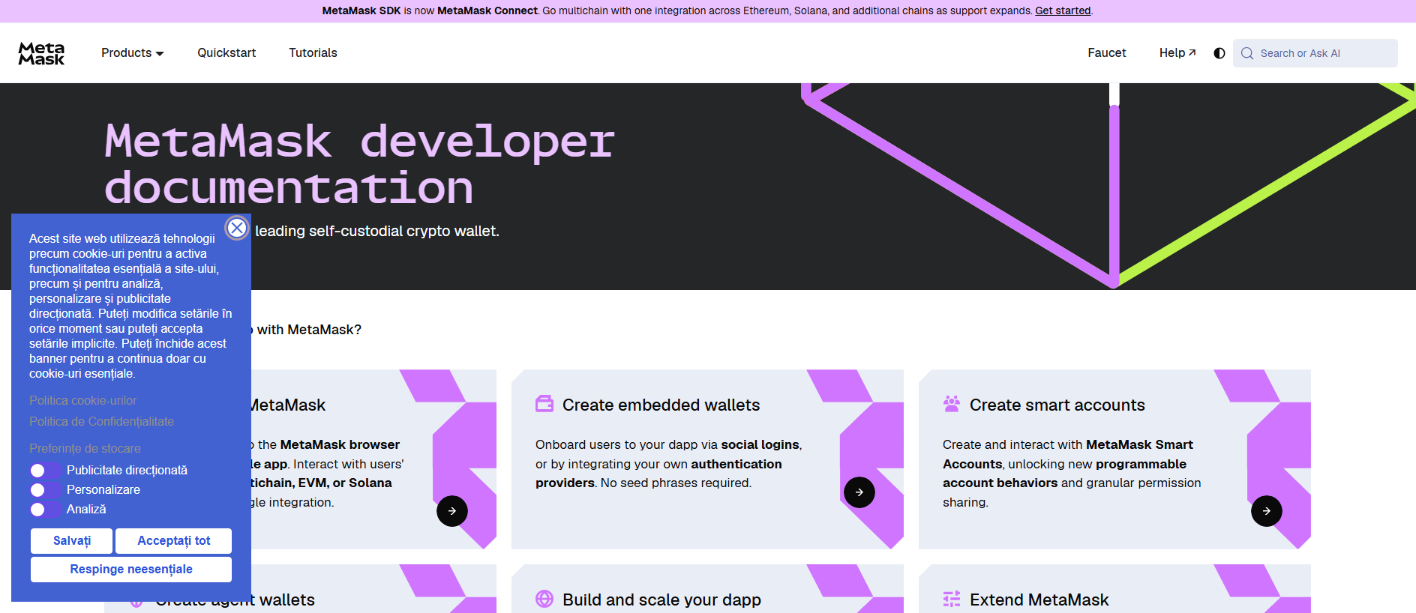Screen dimensions: 1416x613
Task: Click Respinge neesențiale button
Action: click(131, 570)
